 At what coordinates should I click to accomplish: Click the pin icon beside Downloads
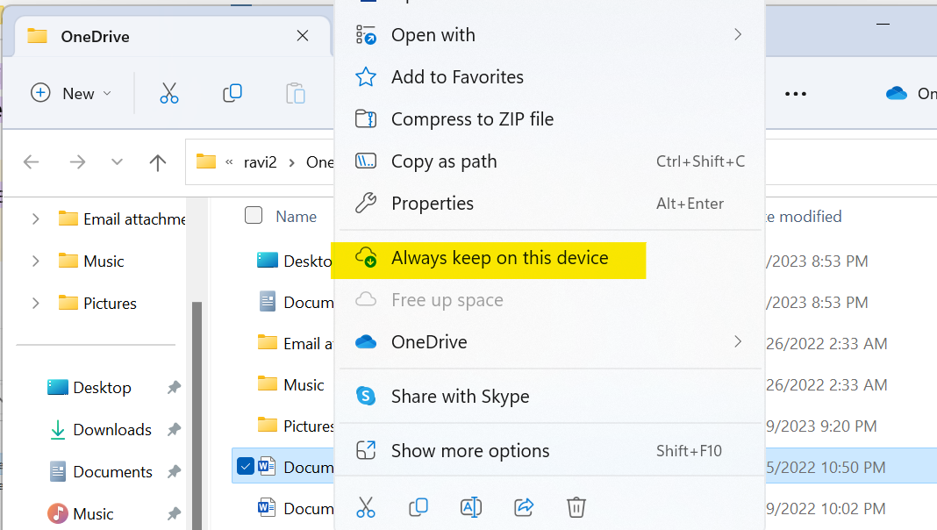[174, 430]
